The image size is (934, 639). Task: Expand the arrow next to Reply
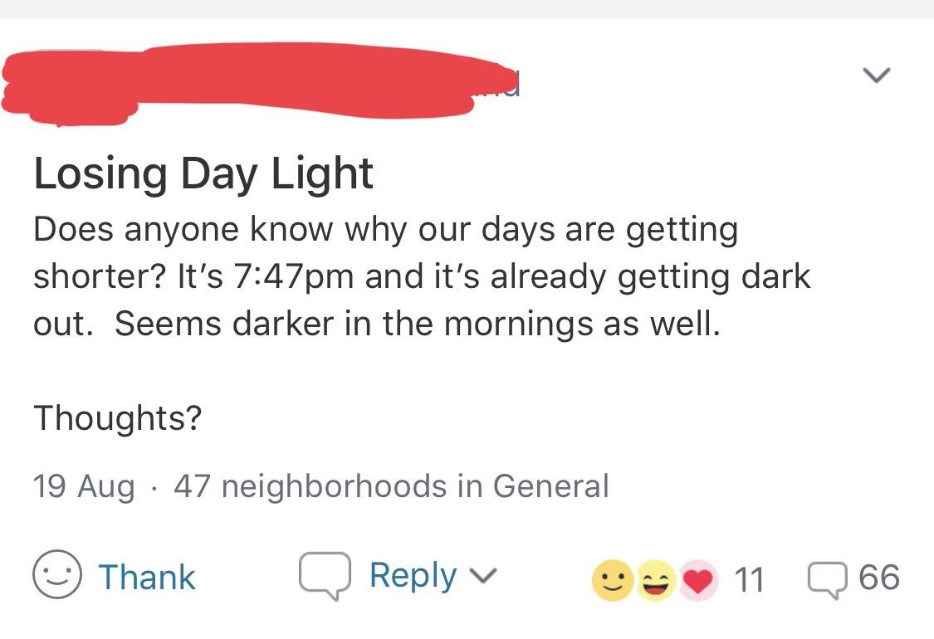pos(482,576)
